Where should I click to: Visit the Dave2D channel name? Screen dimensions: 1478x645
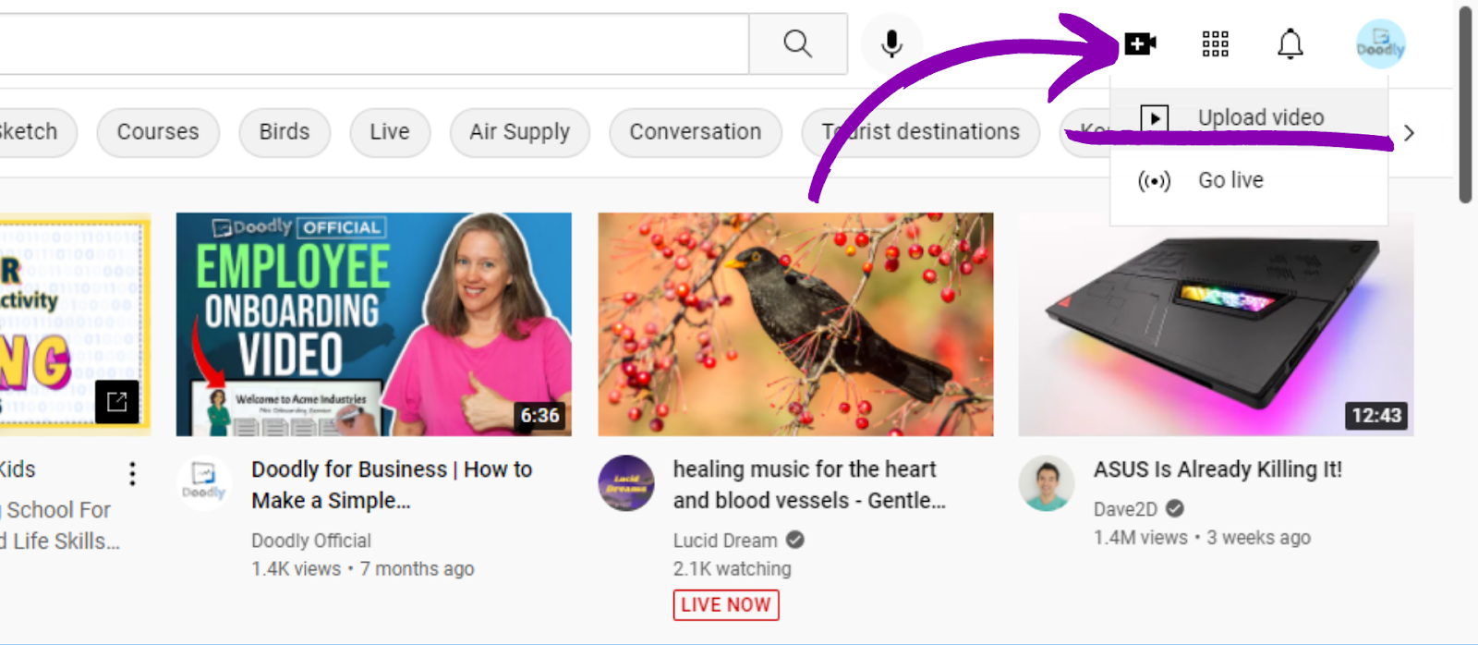point(1125,509)
